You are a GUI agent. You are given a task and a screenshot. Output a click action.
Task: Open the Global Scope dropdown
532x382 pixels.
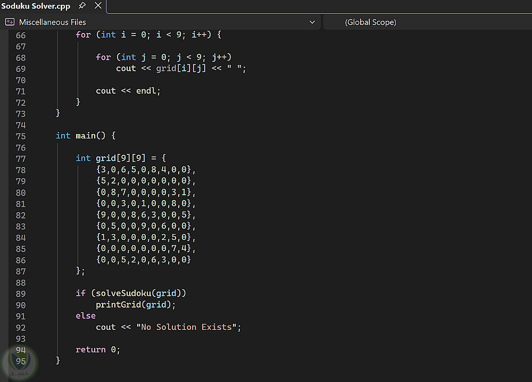[x=428, y=22]
